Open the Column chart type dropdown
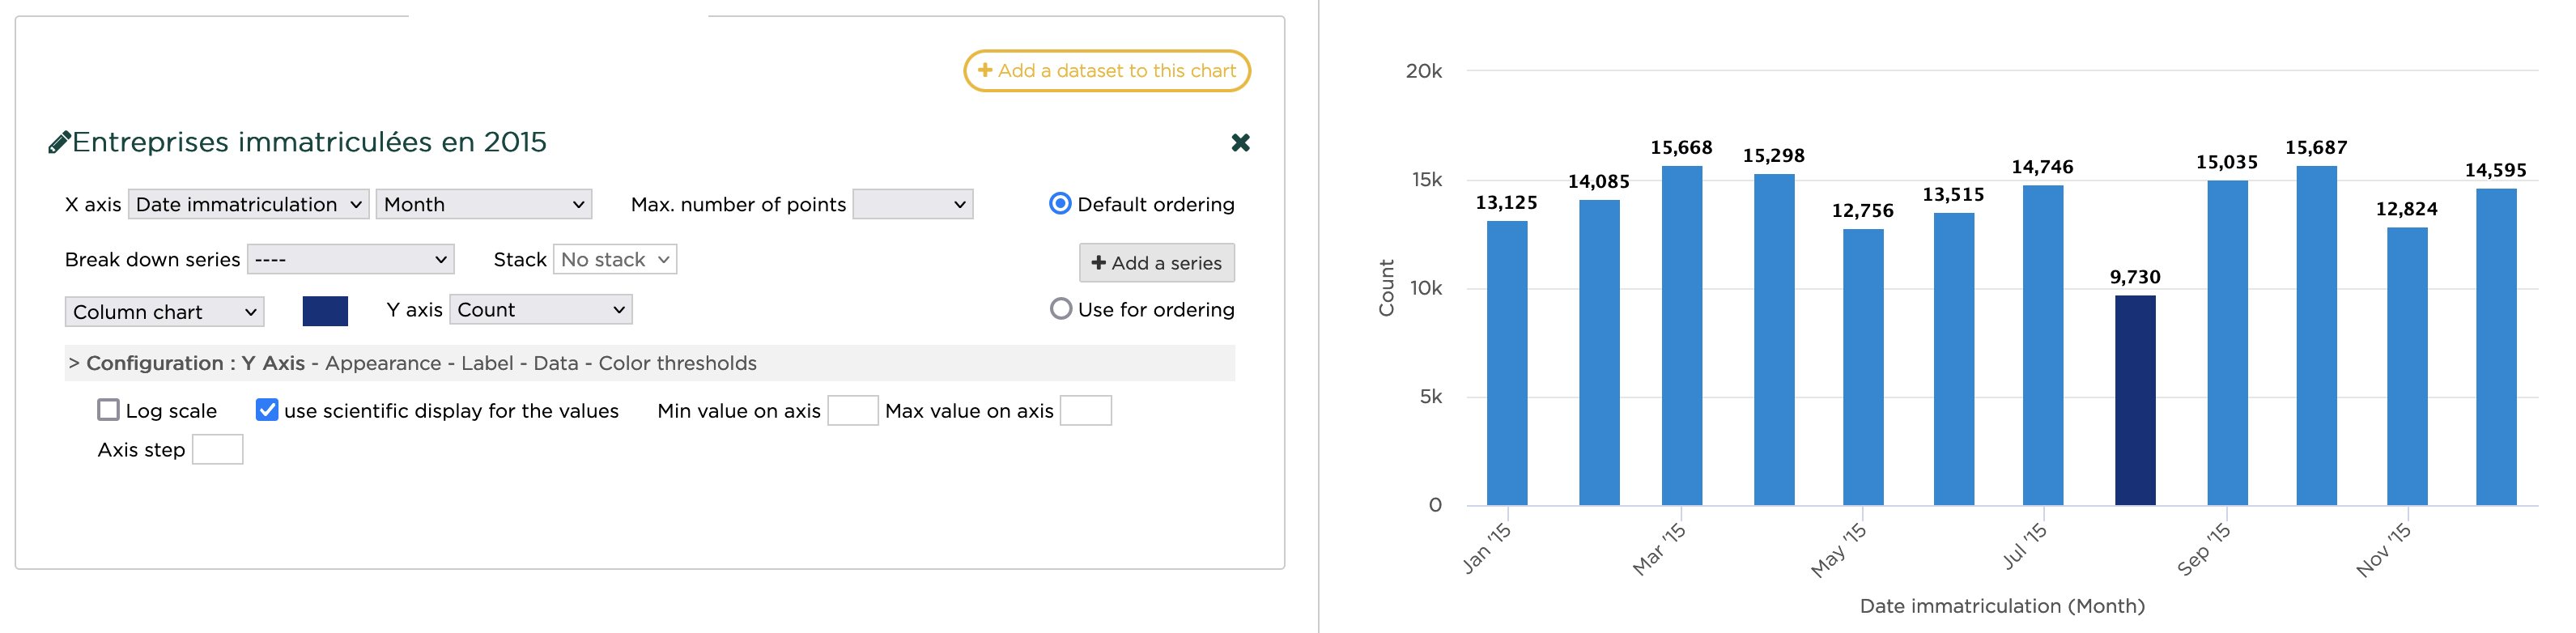2576x633 pixels. tap(165, 312)
